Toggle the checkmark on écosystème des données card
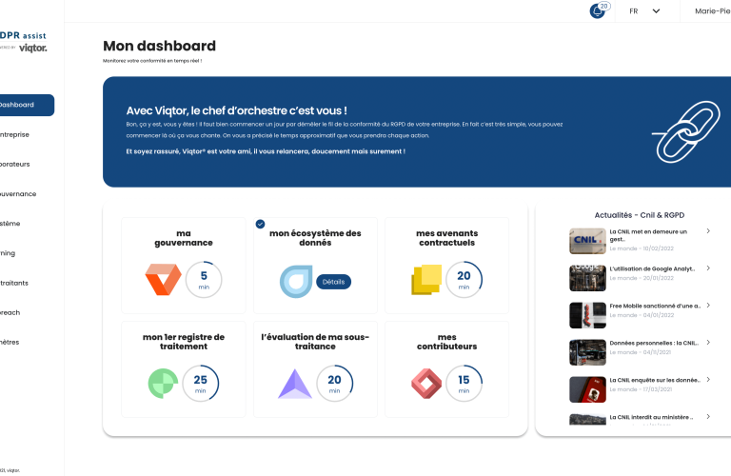731x476 pixels. tap(260, 224)
